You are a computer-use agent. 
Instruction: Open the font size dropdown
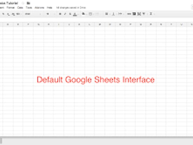tap(50, 14)
